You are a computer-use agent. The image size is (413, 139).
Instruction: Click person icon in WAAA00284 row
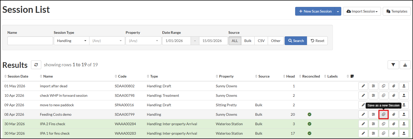pyautogui.click(x=404, y=124)
